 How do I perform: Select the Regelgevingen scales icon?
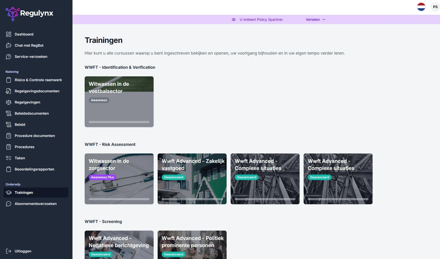click(x=9, y=102)
